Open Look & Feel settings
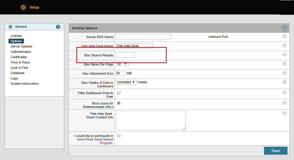Viewport: 294px width, 160px height. [19, 68]
